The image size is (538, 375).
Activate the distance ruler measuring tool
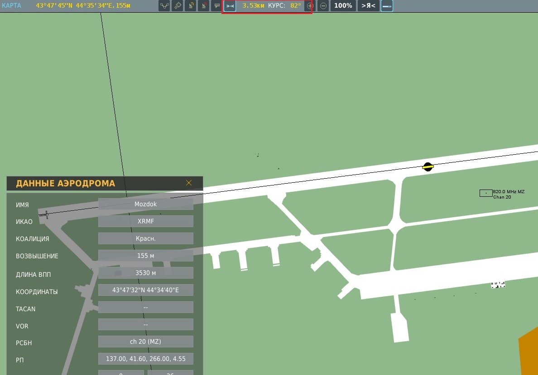pos(230,5)
